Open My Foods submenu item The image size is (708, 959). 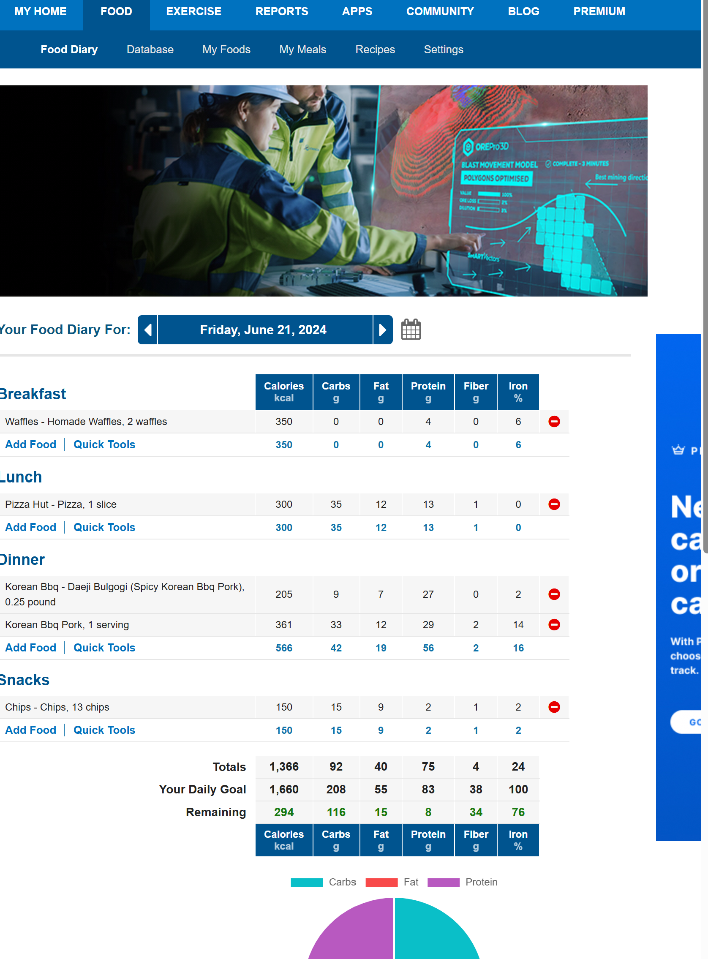pyautogui.click(x=226, y=49)
